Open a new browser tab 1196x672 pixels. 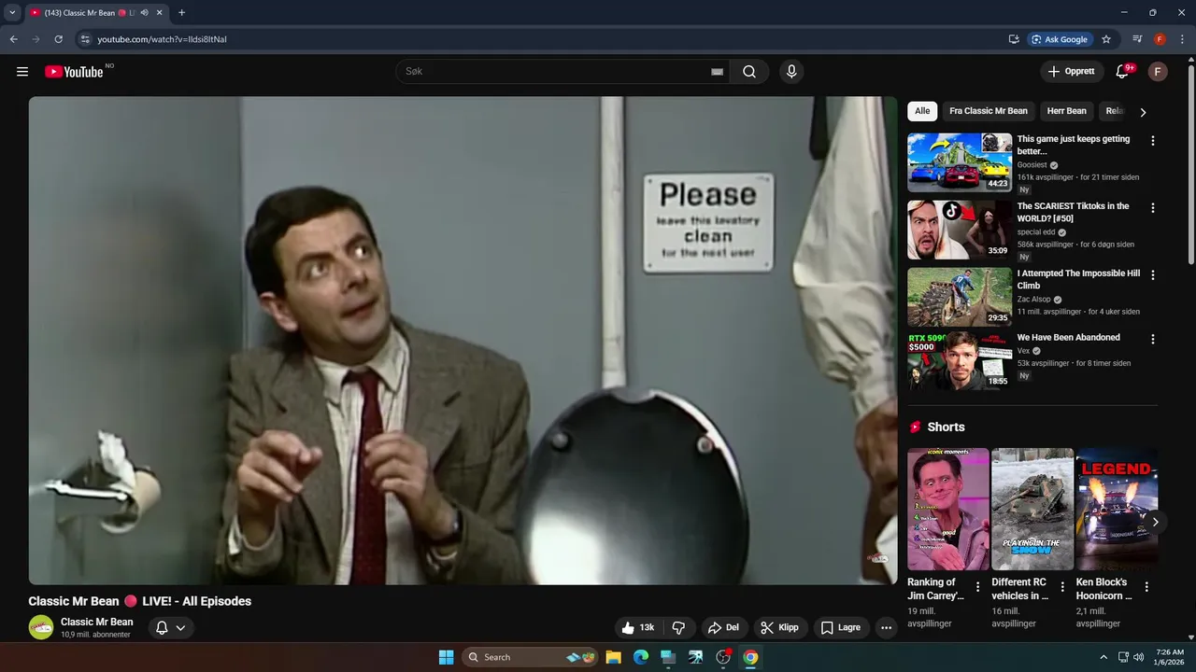[181, 13]
